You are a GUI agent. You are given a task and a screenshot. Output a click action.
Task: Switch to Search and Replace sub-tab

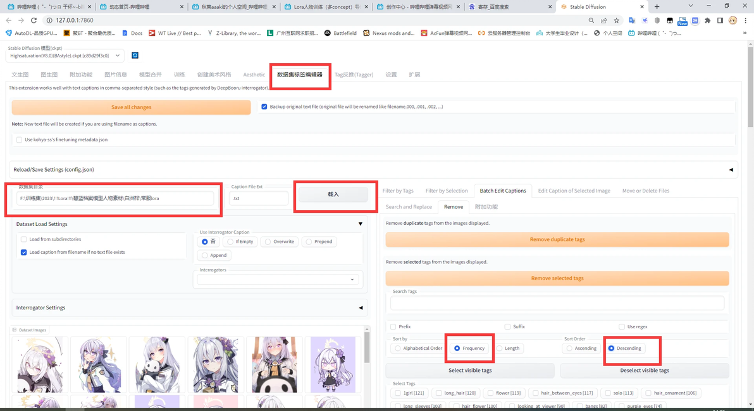point(409,207)
